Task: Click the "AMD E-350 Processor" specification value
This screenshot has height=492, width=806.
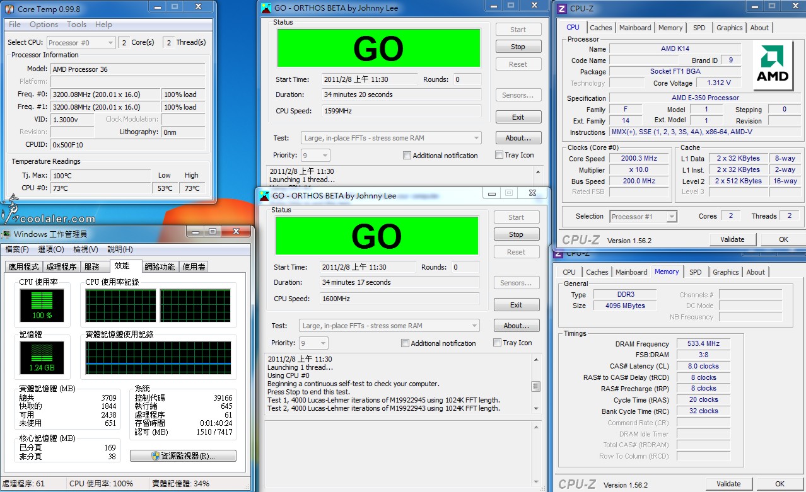Action: click(705, 98)
